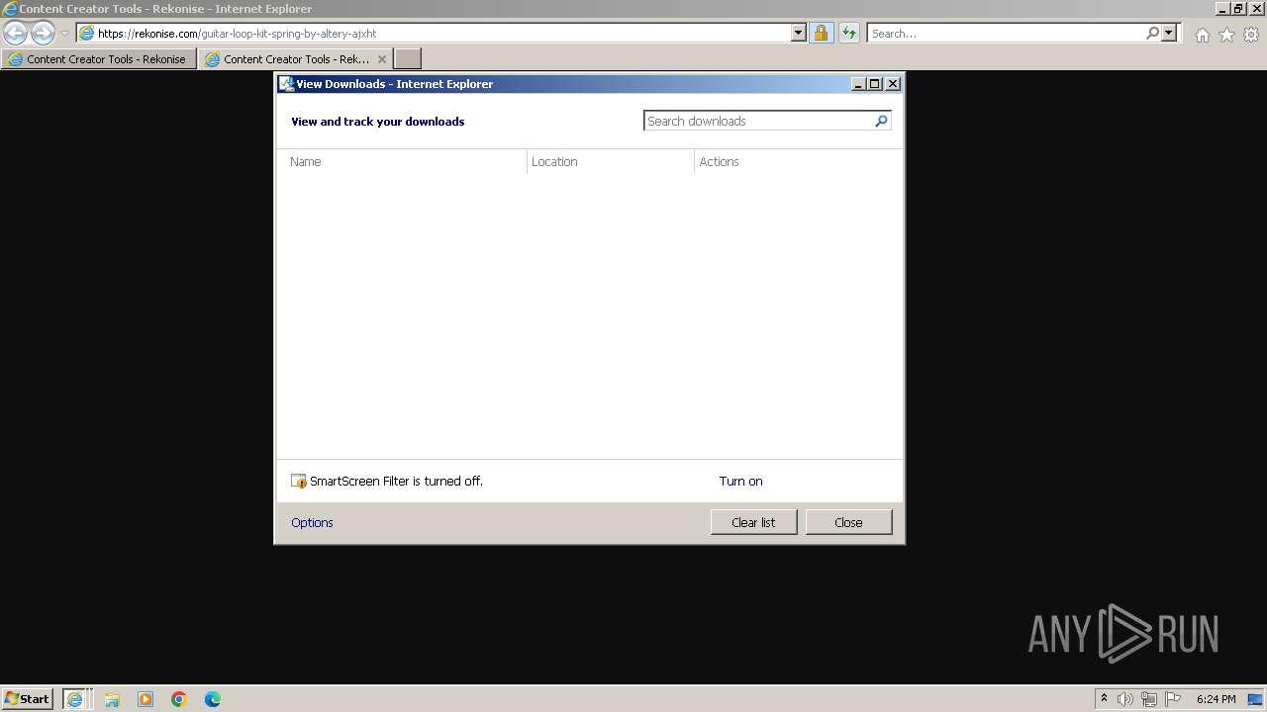Open File Explorer folder icon on taskbar
This screenshot has height=712, width=1267.
[112, 699]
